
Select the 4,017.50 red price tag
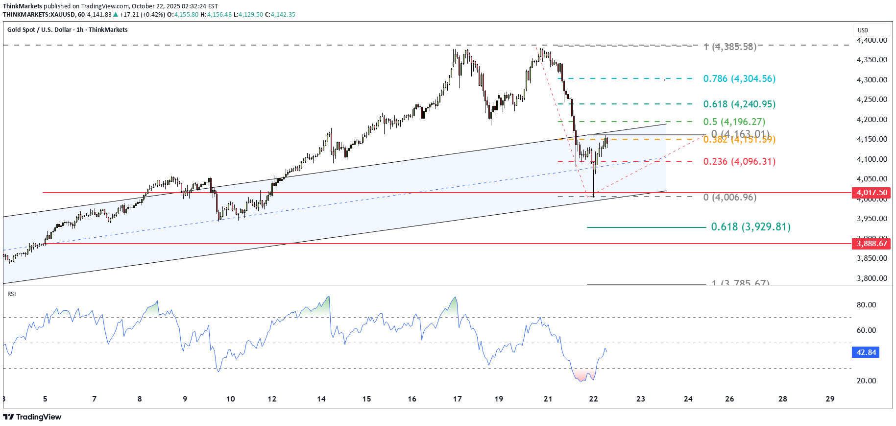(x=872, y=193)
